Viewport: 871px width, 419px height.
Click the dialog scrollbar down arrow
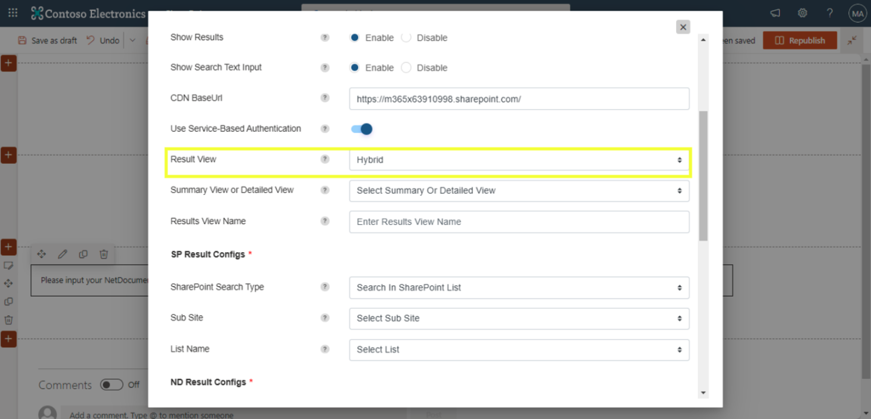pos(703,393)
